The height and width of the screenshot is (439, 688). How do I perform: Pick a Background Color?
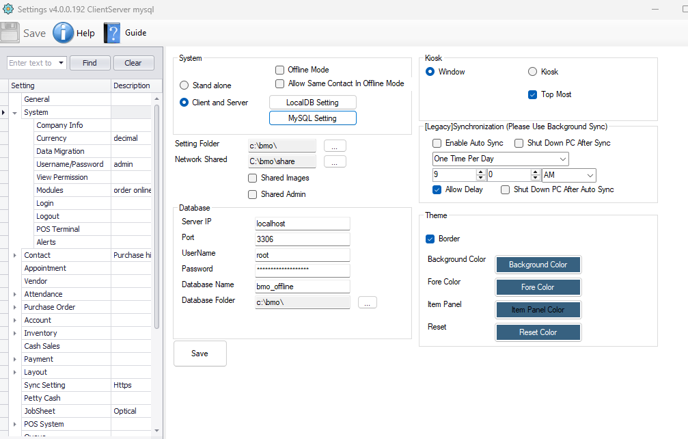[x=538, y=265]
